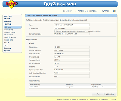Open Übersicht in the sidebar
The height and width of the screenshot is (101, 121).
(8, 16)
